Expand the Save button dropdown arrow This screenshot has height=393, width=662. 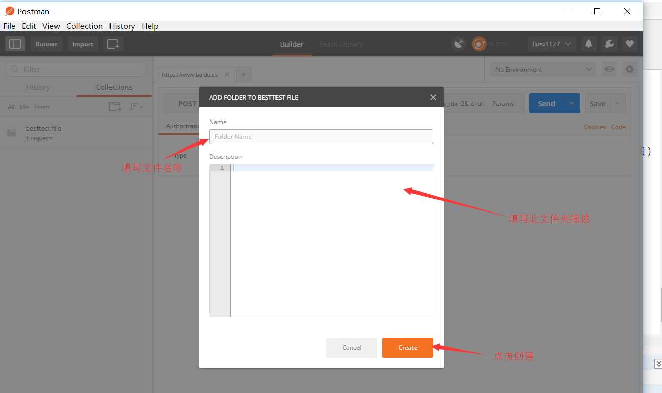[618, 103]
